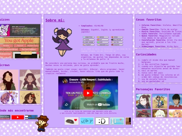This screenshot has width=182, height=136.
Task: Click the black-haired boy in red character
Action: (175, 101)
